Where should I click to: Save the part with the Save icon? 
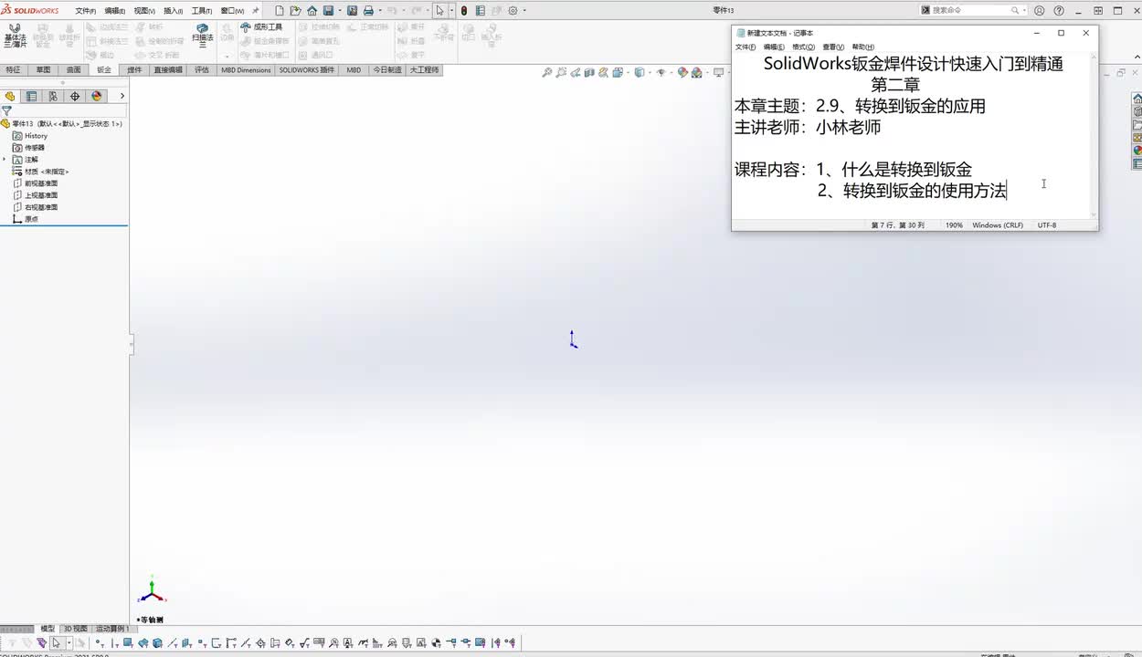[x=328, y=11]
